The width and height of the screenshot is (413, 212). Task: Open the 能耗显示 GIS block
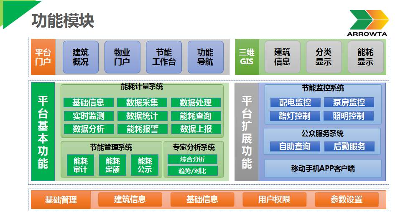pyautogui.click(x=365, y=57)
